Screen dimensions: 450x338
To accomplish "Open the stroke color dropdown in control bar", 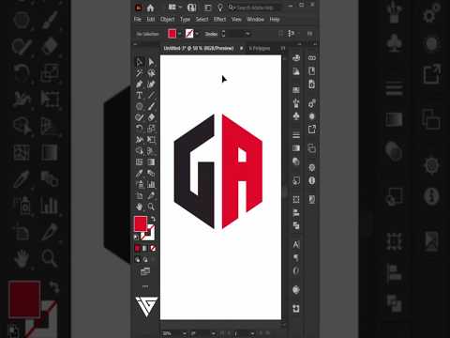I will point(197,34).
